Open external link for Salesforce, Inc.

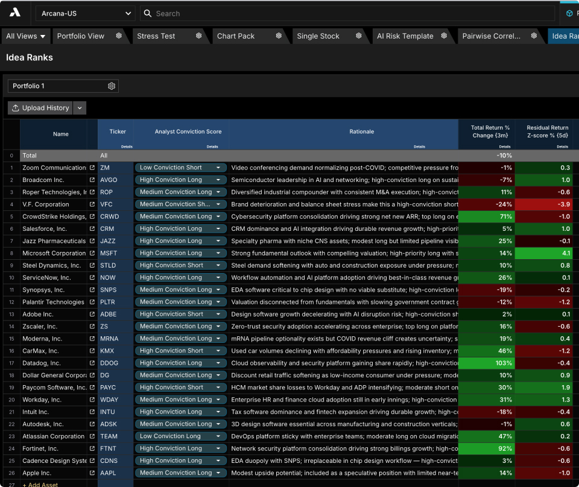[x=92, y=229]
